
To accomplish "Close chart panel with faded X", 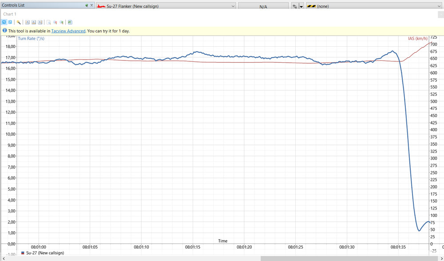I will (440, 14).
